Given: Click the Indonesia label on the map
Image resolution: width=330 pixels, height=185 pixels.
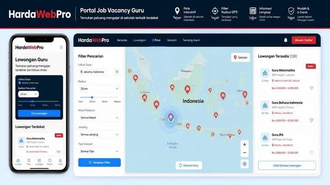Looking at the screenshot, I should click(193, 101).
